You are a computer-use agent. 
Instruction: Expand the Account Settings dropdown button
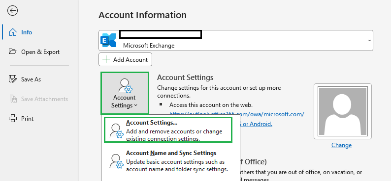click(125, 93)
